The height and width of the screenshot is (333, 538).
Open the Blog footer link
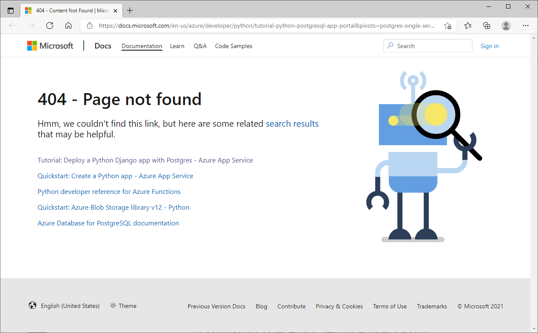pyautogui.click(x=261, y=306)
